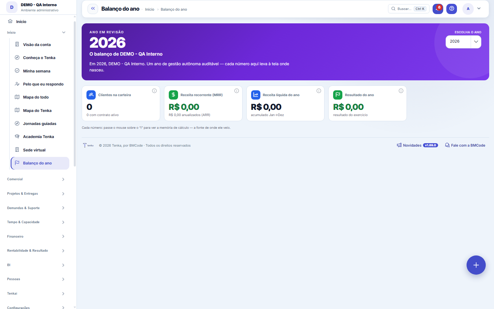The height and width of the screenshot is (309, 494).
Task: Click Início breadcrumb link
Action: 150,9
